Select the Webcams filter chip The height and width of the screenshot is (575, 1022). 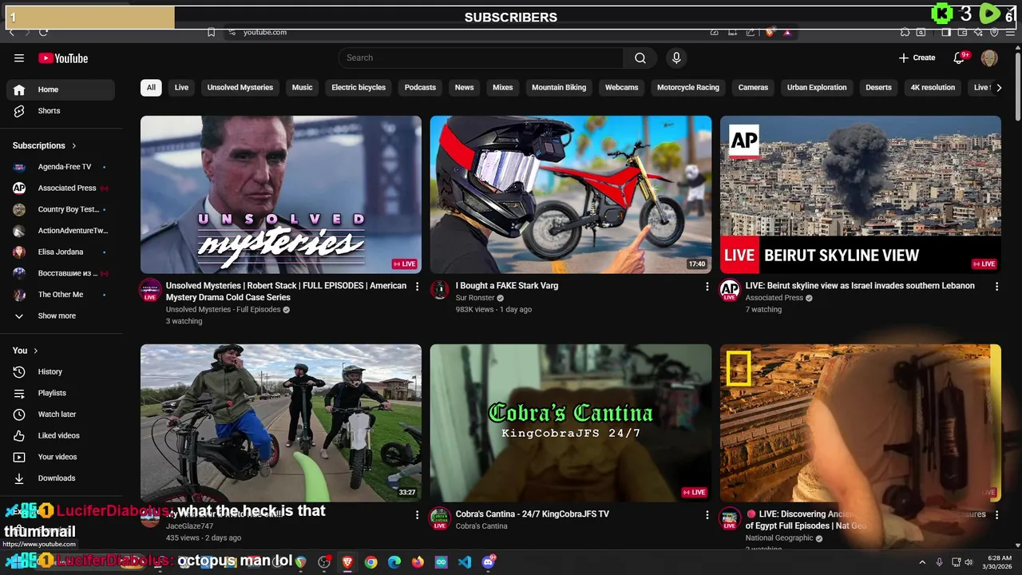621,88
